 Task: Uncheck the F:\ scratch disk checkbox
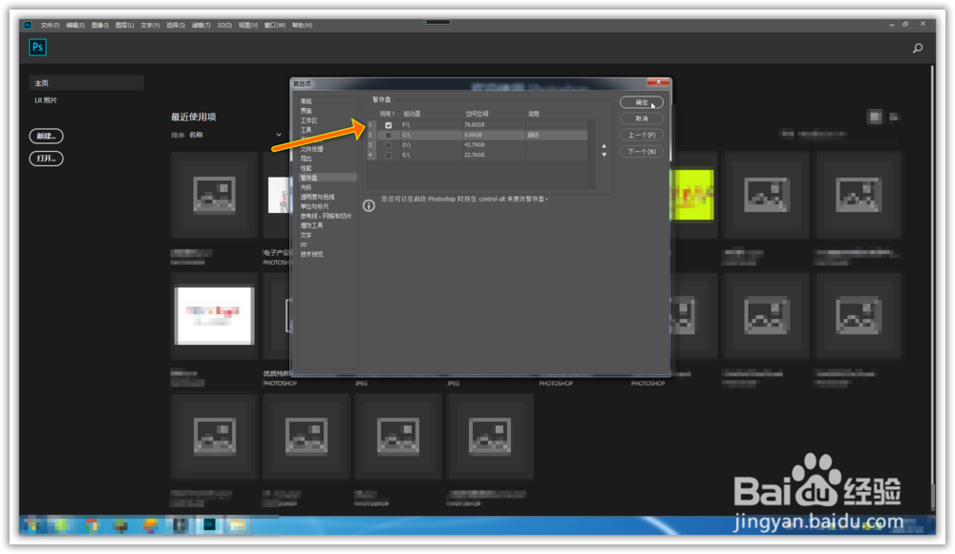[x=388, y=125]
